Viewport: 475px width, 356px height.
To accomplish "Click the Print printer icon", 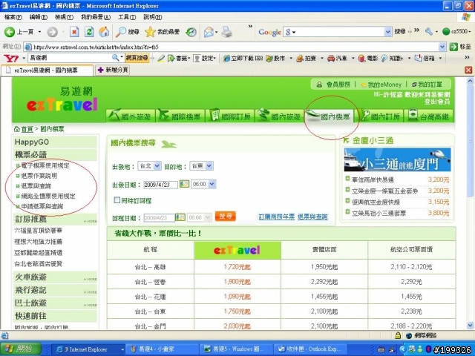I will [226, 32].
